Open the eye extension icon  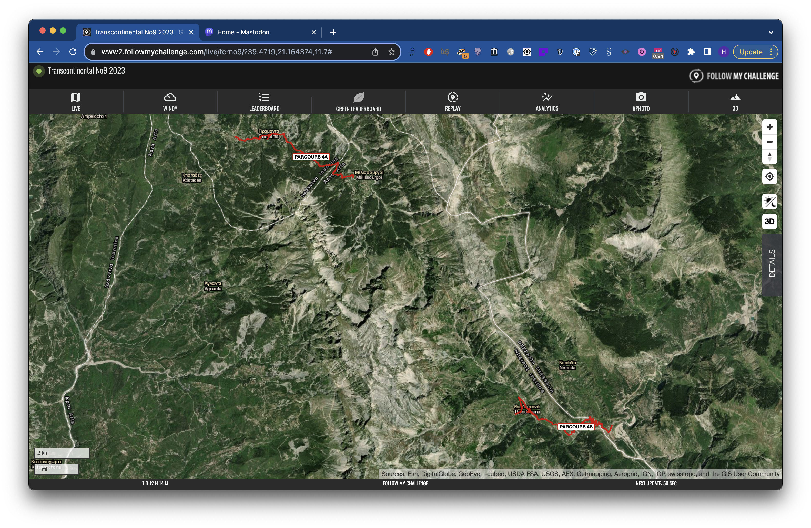point(625,52)
